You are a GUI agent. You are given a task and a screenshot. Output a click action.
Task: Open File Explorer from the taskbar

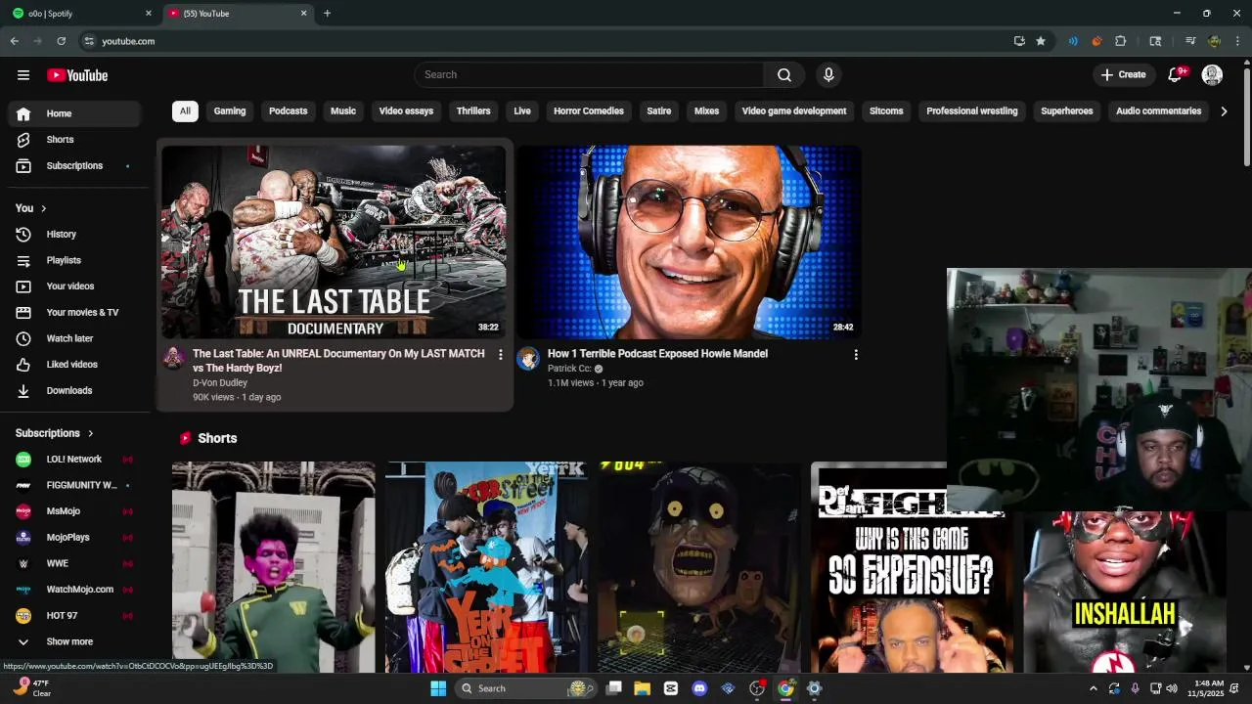tap(643, 688)
